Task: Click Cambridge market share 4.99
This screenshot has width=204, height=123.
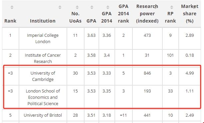Action: pyautogui.click(x=190, y=73)
